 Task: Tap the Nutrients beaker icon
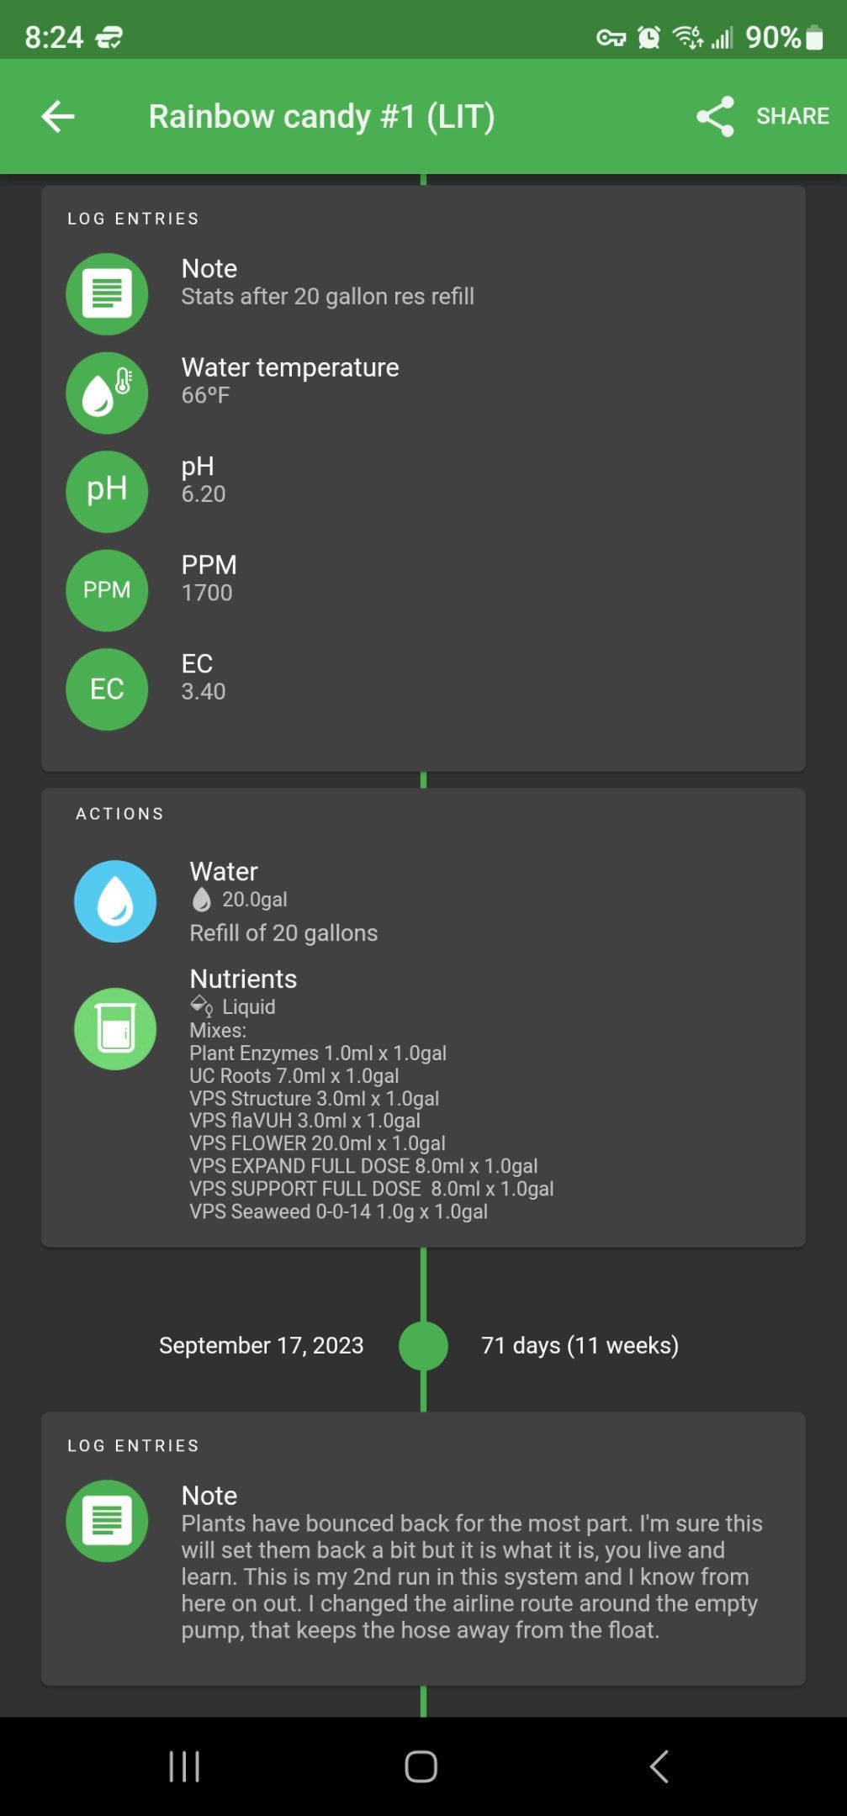click(115, 1028)
